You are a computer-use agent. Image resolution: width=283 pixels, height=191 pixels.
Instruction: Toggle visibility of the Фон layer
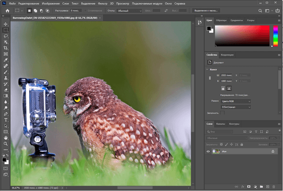(208, 151)
